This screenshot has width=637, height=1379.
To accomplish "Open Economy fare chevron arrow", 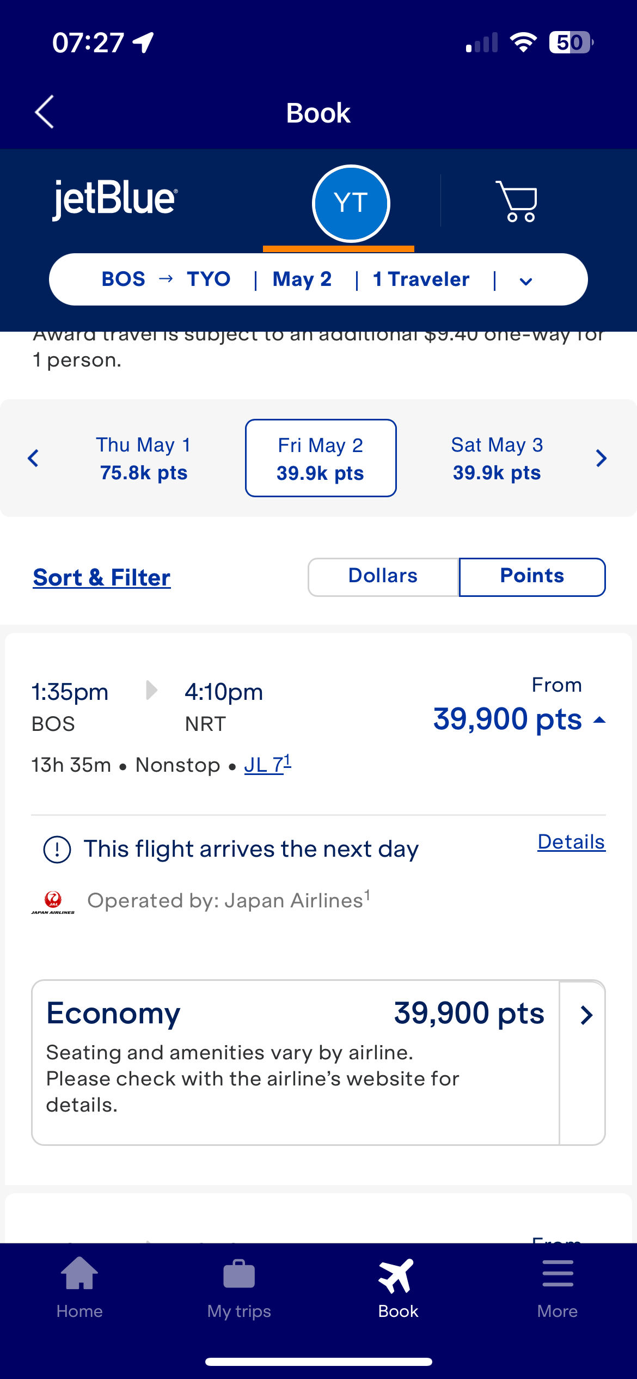I will point(585,1015).
